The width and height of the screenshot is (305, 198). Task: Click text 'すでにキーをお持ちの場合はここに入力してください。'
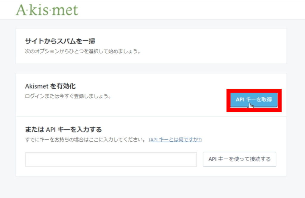point(85,140)
